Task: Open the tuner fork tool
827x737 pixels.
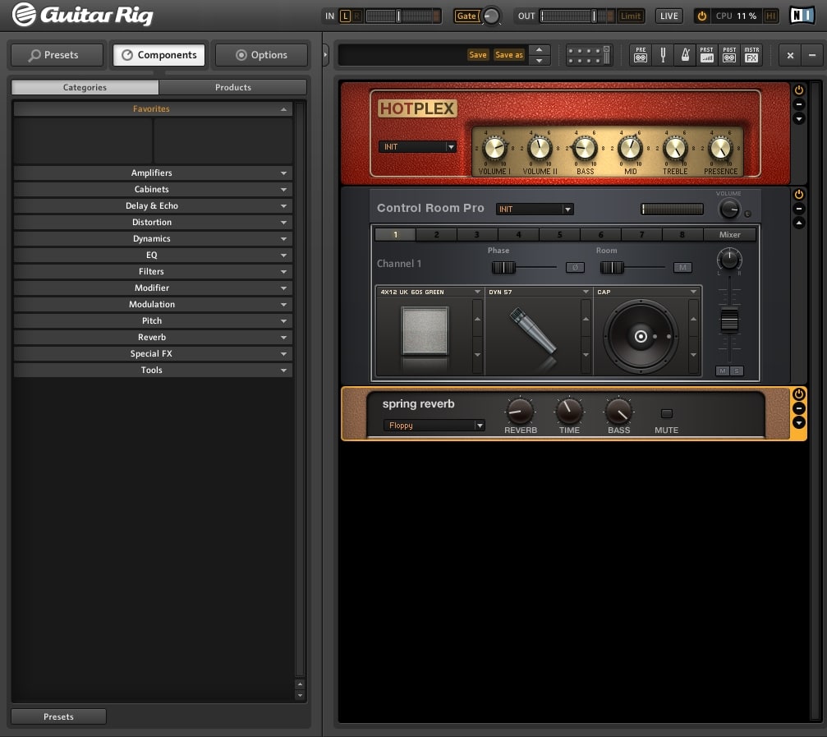Action: point(663,55)
